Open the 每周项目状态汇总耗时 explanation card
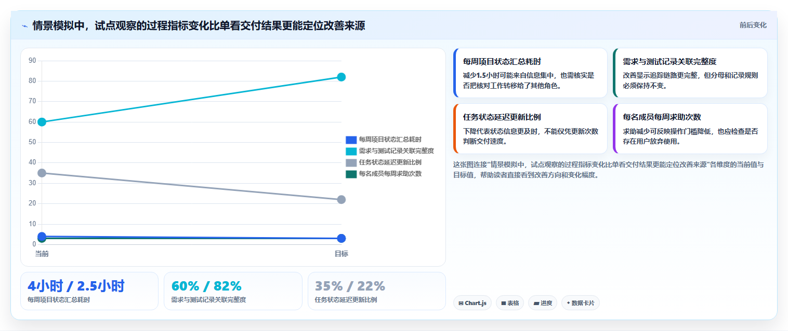Viewport: 788px width, 331px height. point(530,73)
